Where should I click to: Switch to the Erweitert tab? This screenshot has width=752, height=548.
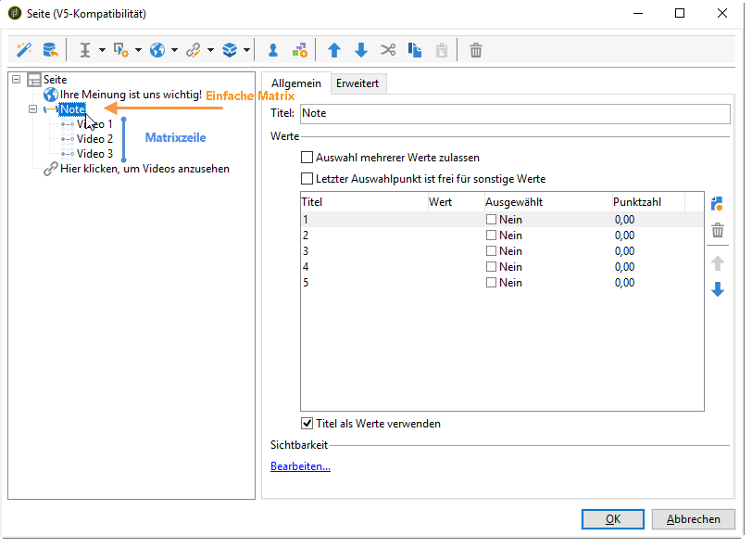tap(357, 83)
